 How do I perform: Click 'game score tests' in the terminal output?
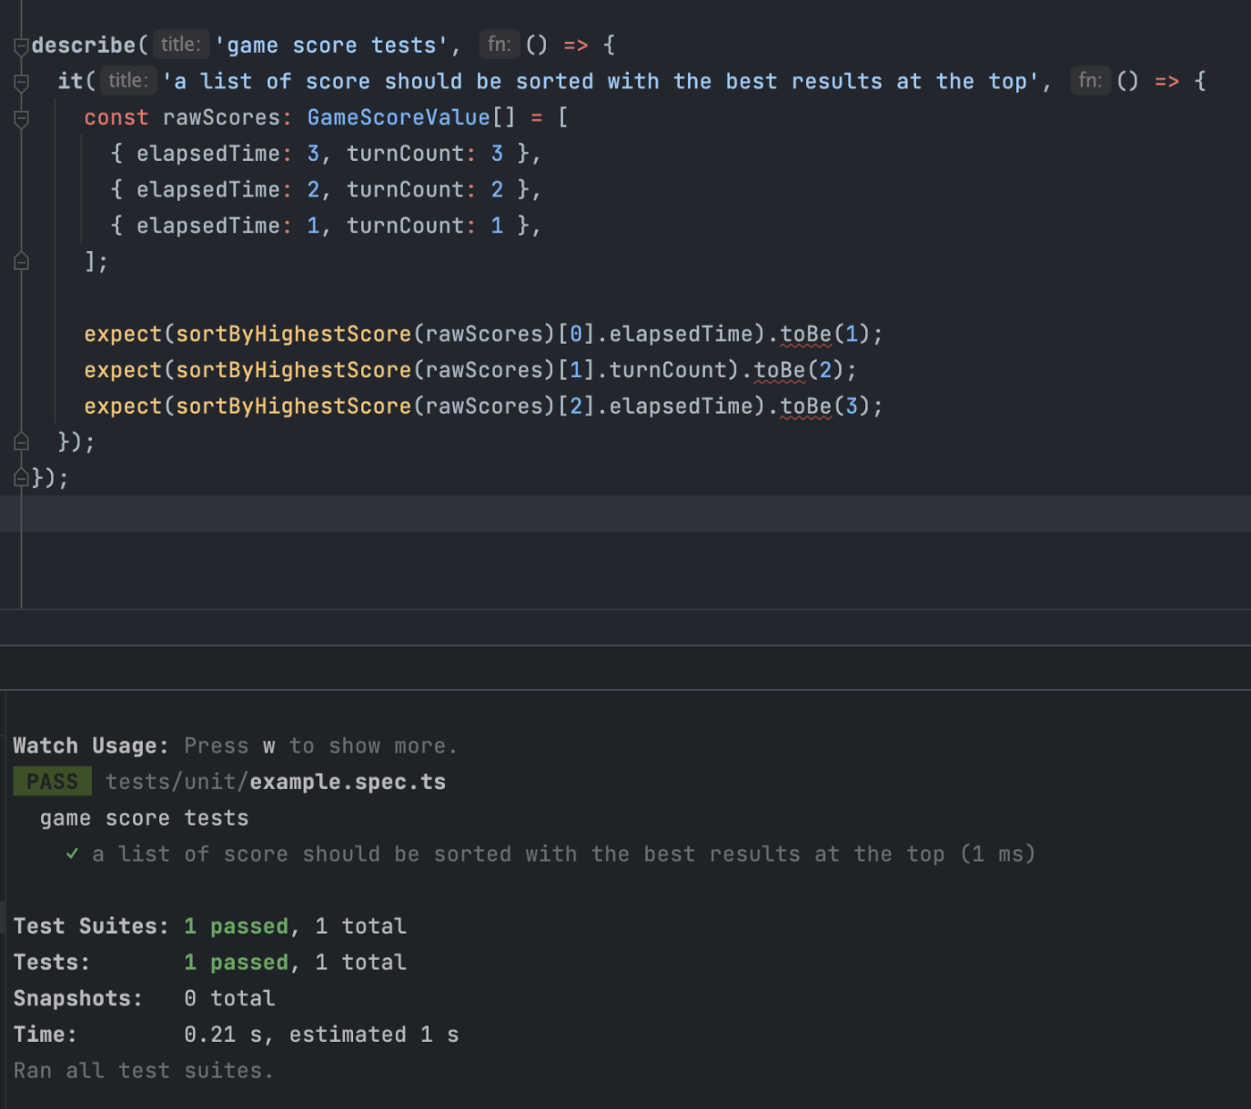click(x=145, y=818)
